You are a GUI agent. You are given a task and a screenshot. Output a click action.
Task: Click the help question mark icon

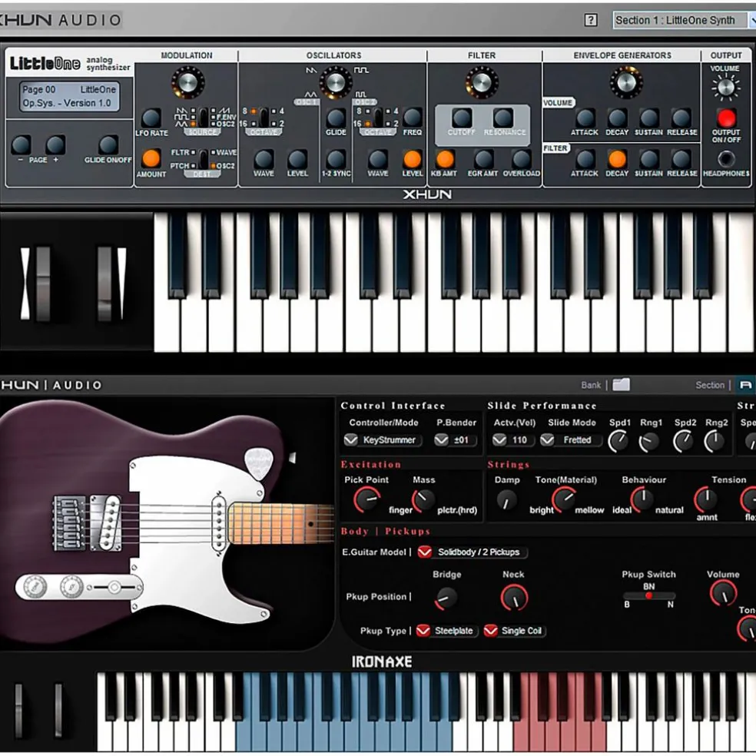591,20
